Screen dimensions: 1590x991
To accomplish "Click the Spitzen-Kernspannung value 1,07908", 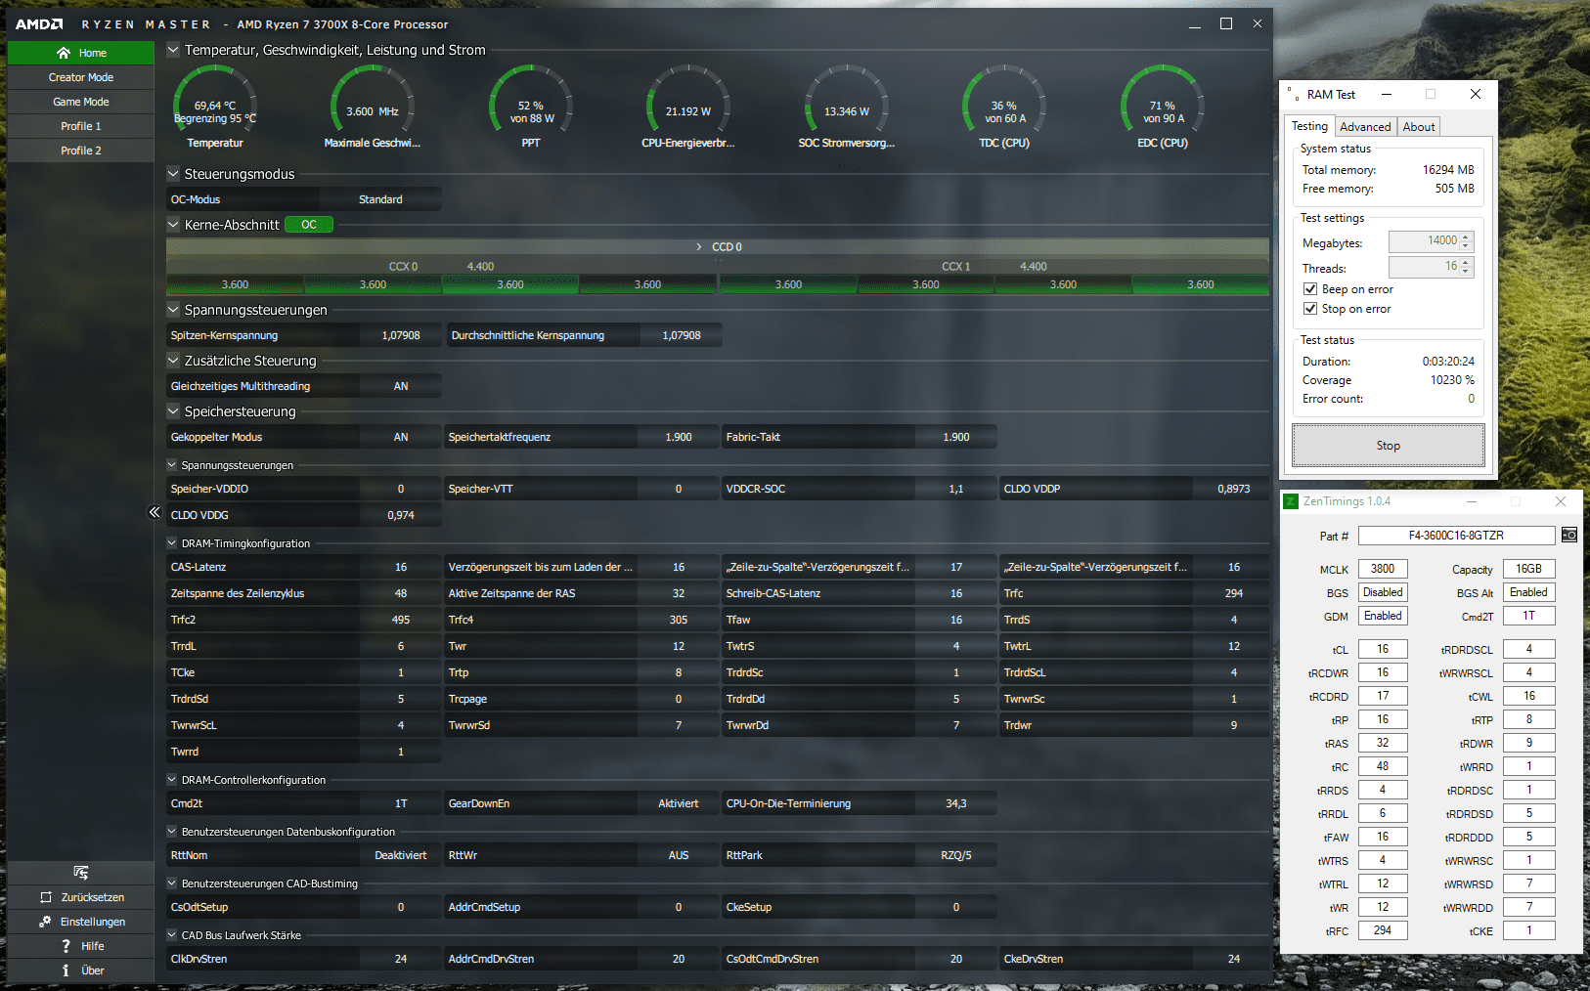I will click(x=401, y=335).
